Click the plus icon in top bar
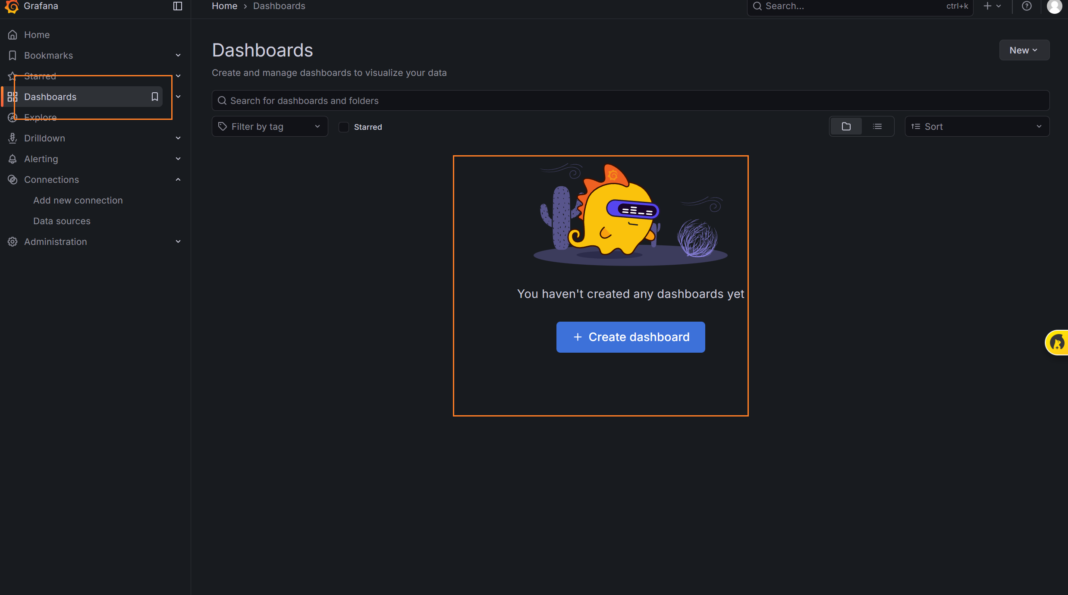Image resolution: width=1068 pixels, height=595 pixels. pos(987,6)
